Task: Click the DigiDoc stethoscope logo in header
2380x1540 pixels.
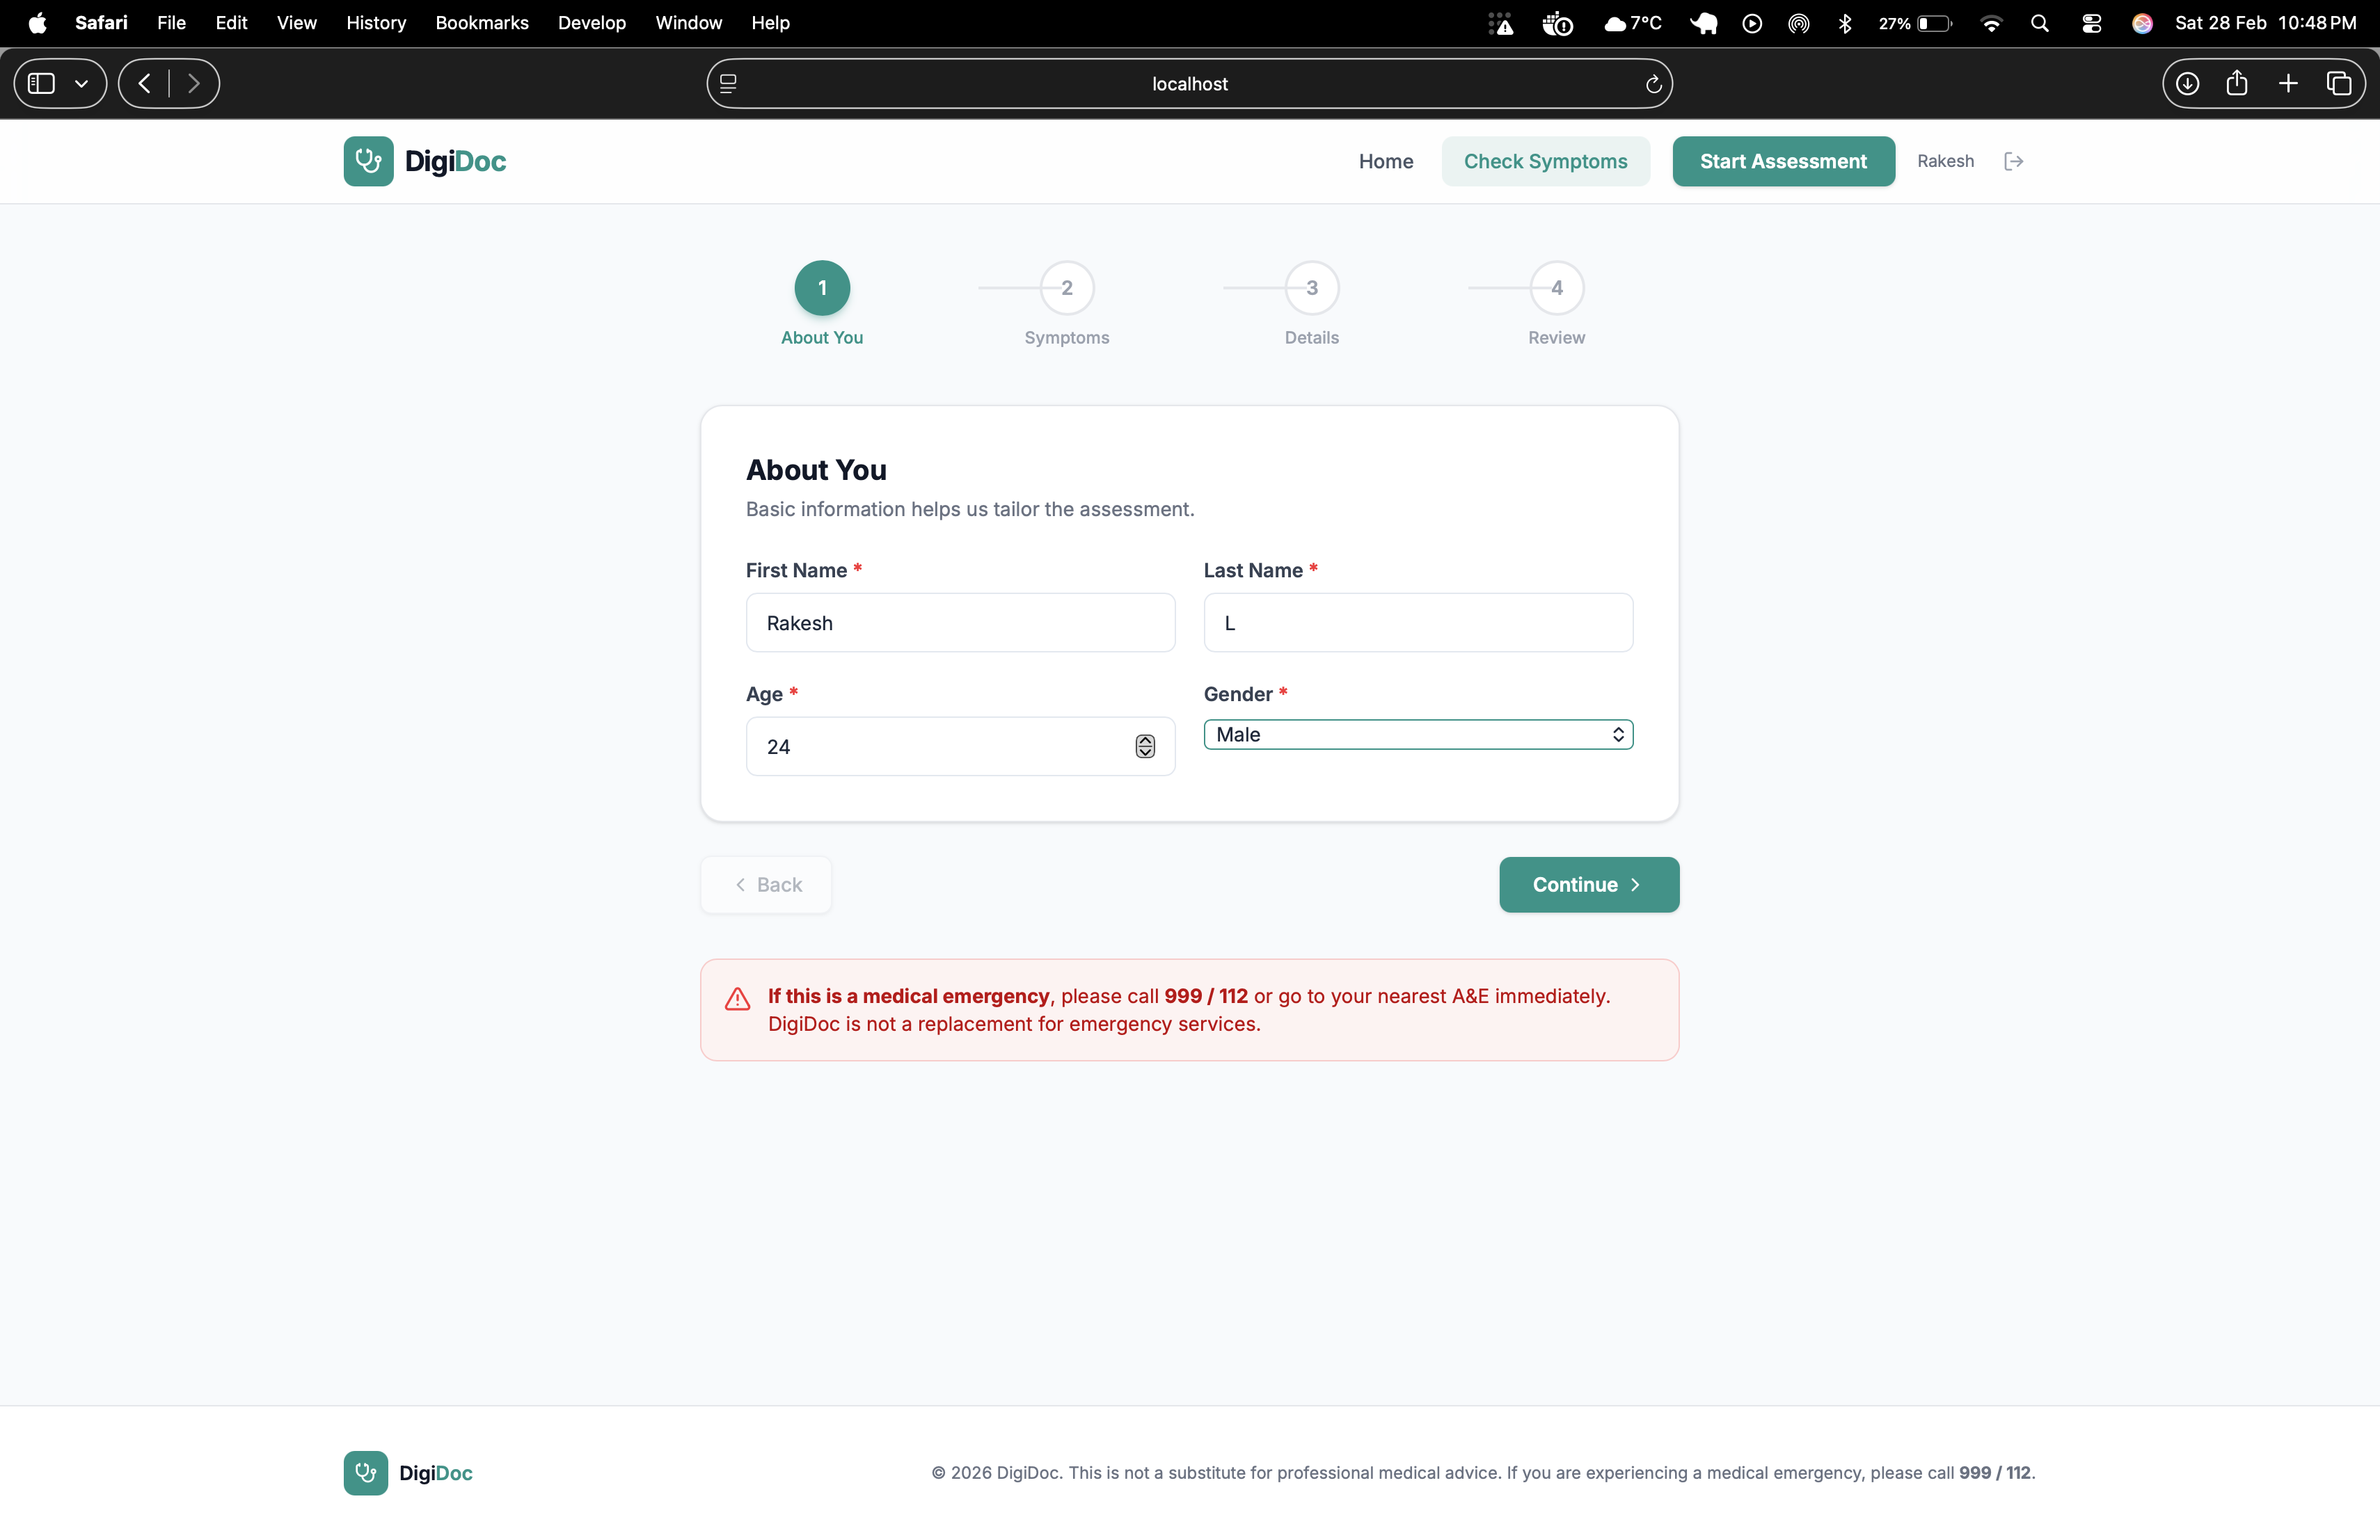Action: pos(368,162)
